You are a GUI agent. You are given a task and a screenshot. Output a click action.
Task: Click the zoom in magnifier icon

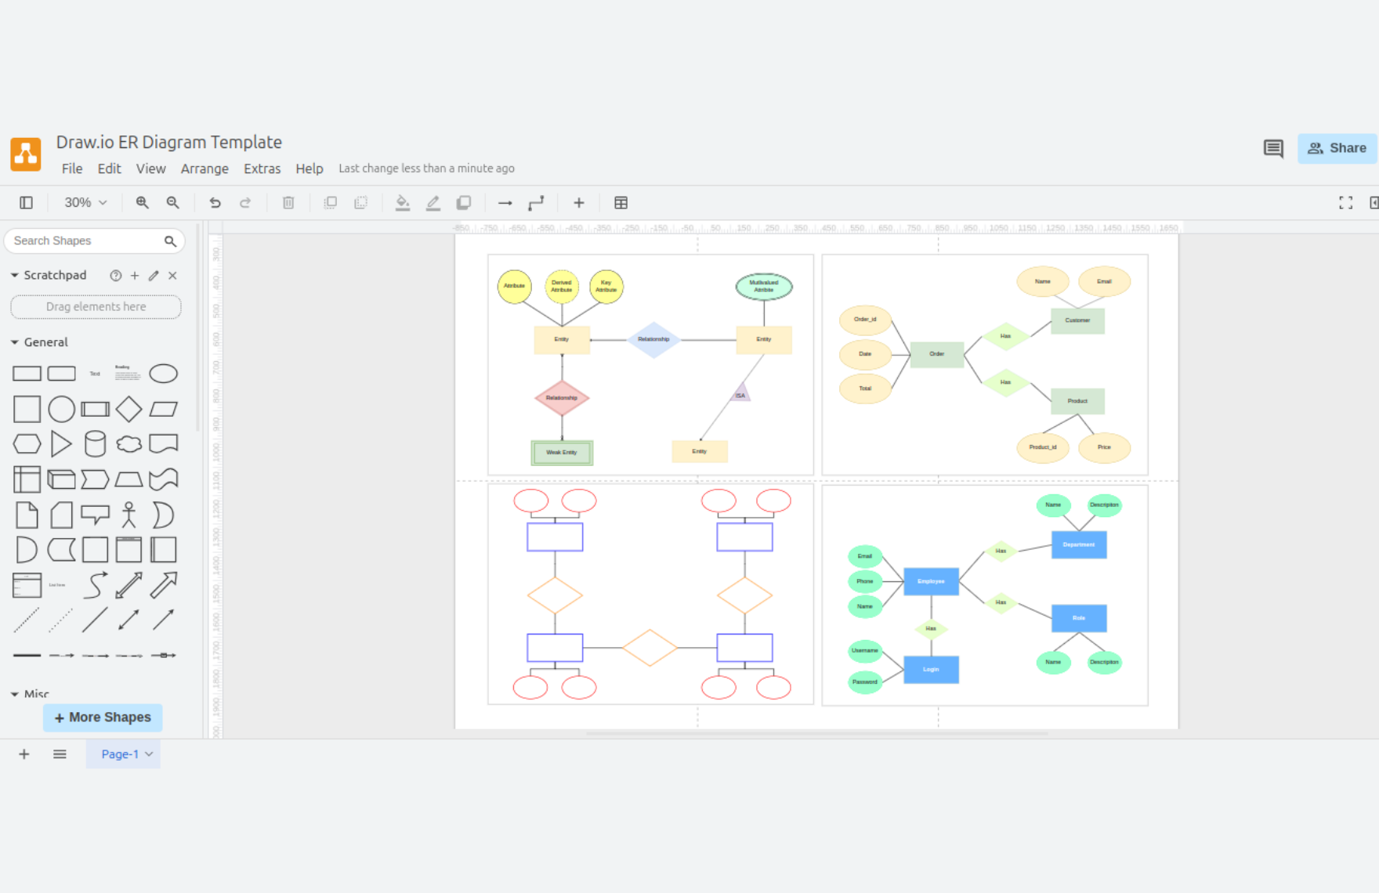coord(142,203)
